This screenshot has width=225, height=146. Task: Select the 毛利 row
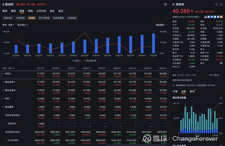[85, 100]
